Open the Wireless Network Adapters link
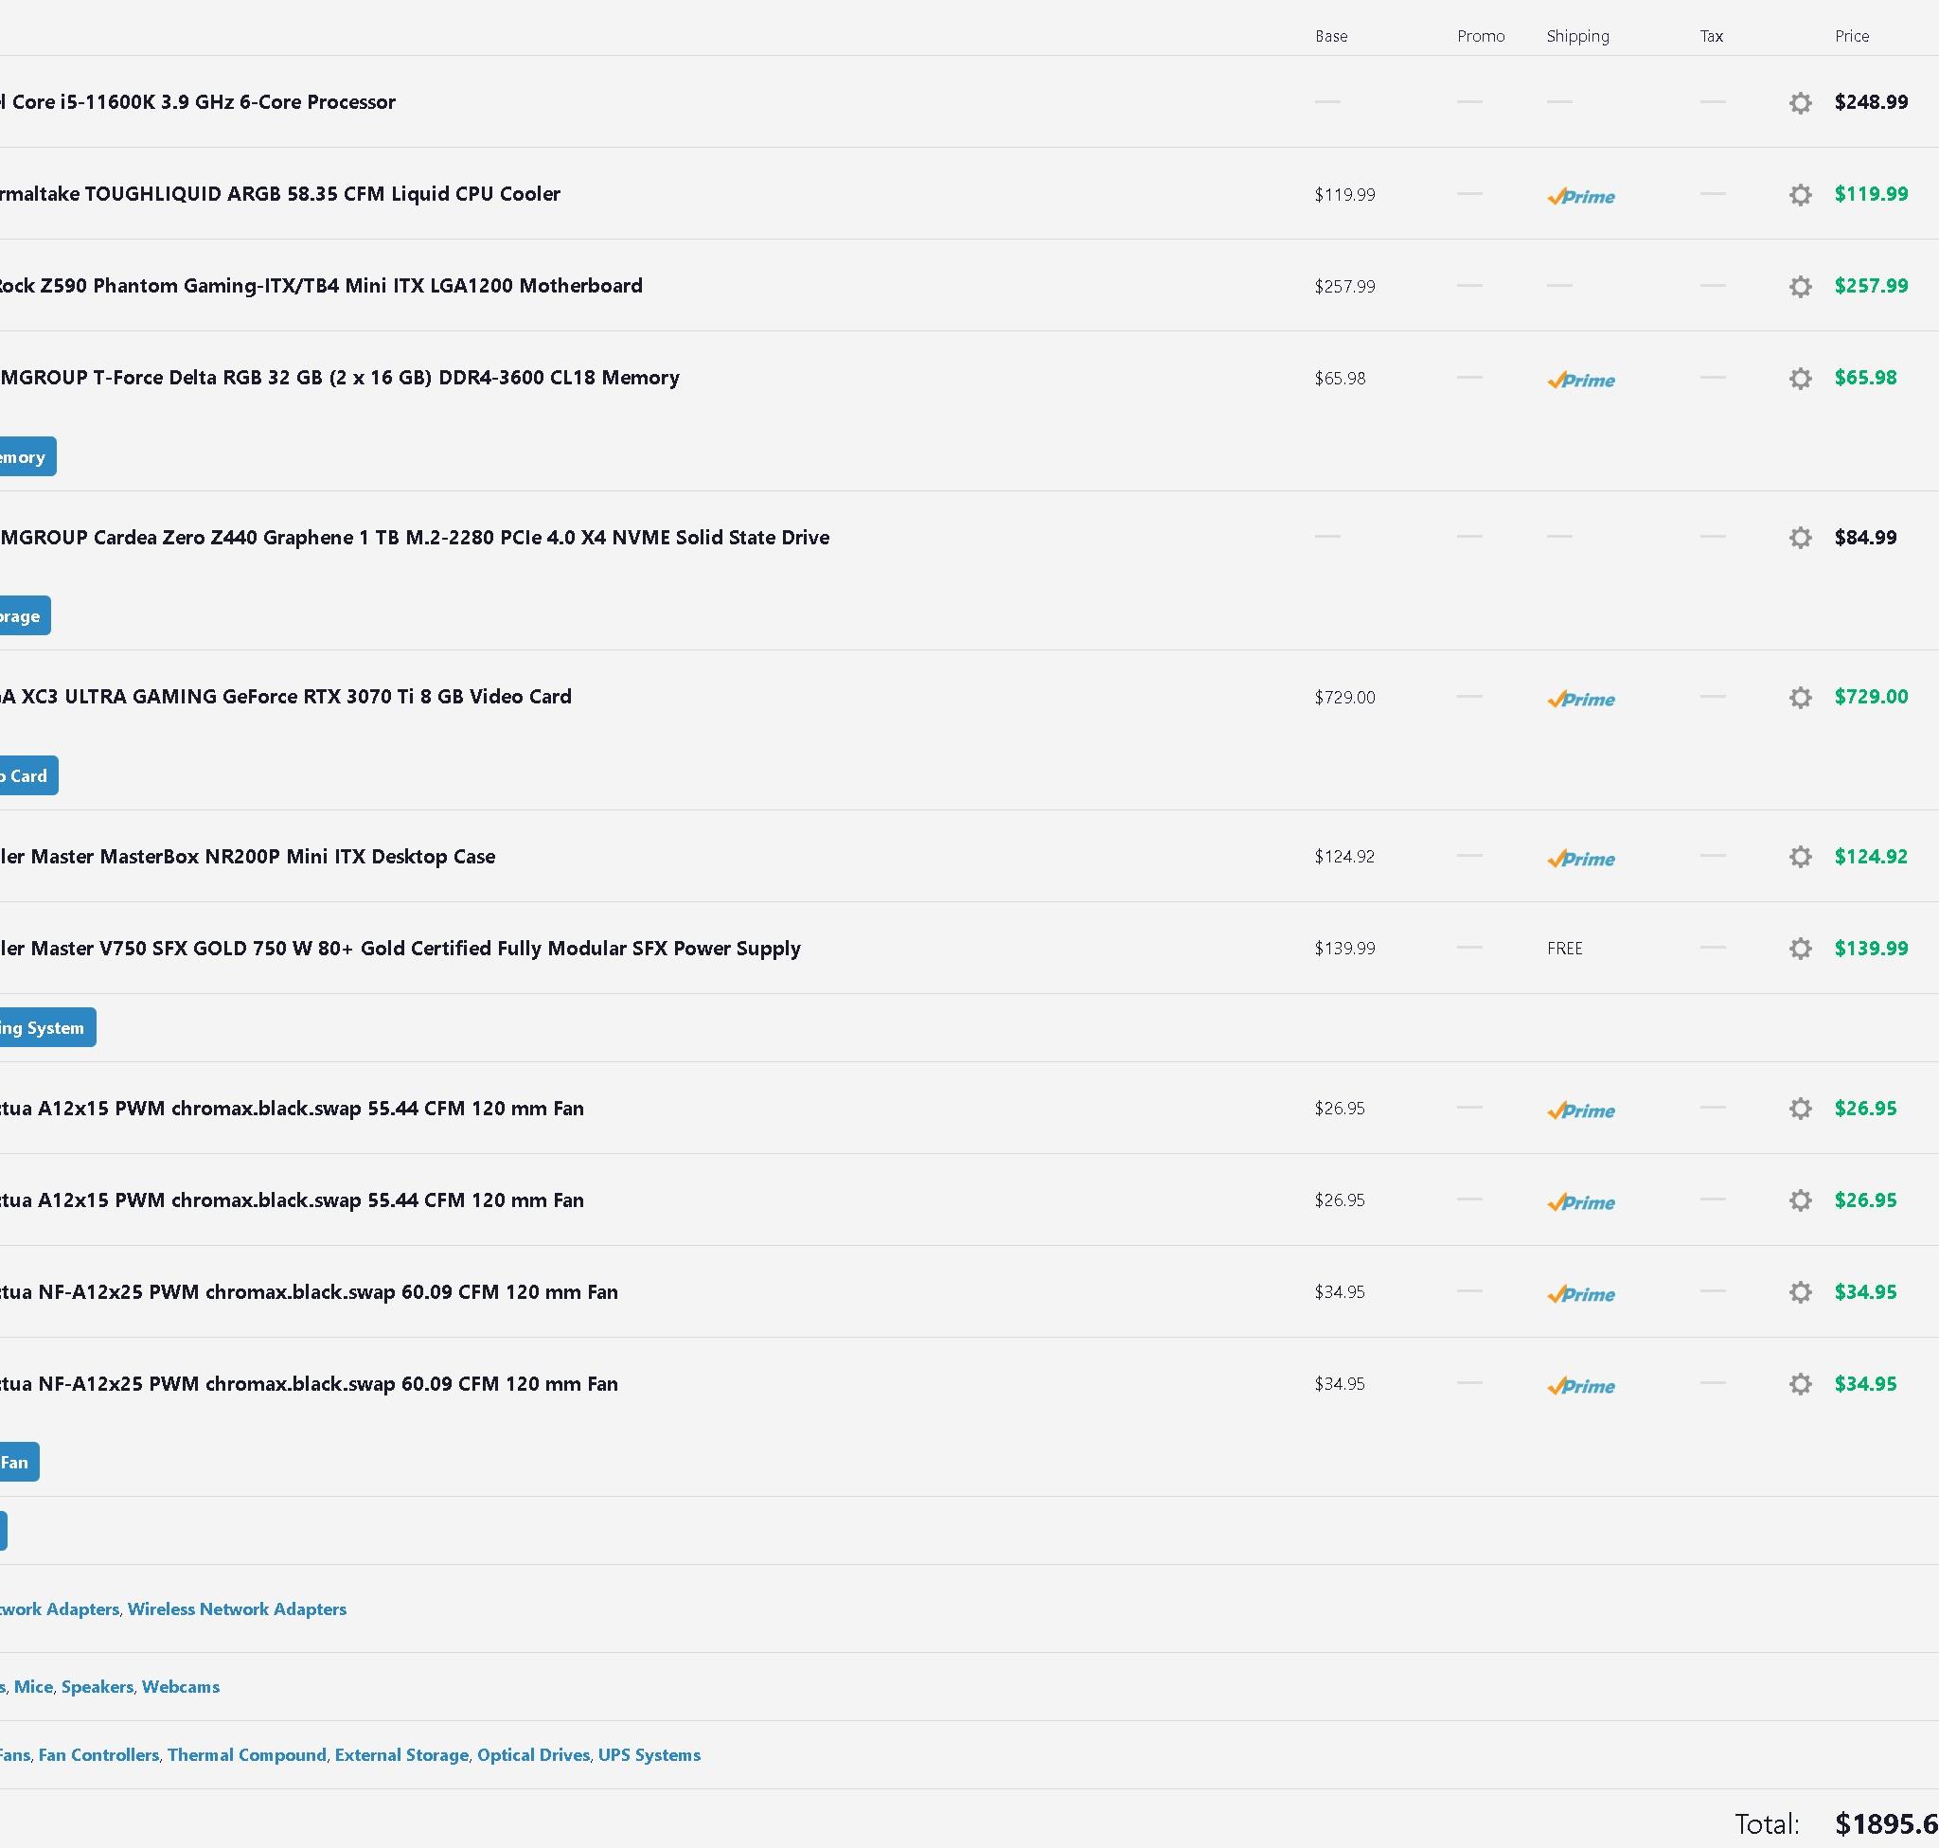Image resolution: width=1939 pixels, height=1848 pixels. [237, 1608]
